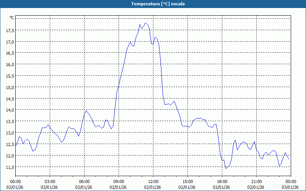The width and height of the screenshot is (306, 191).
Task: Select the 16,0 temperature axis label
Action: pos(10,65)
